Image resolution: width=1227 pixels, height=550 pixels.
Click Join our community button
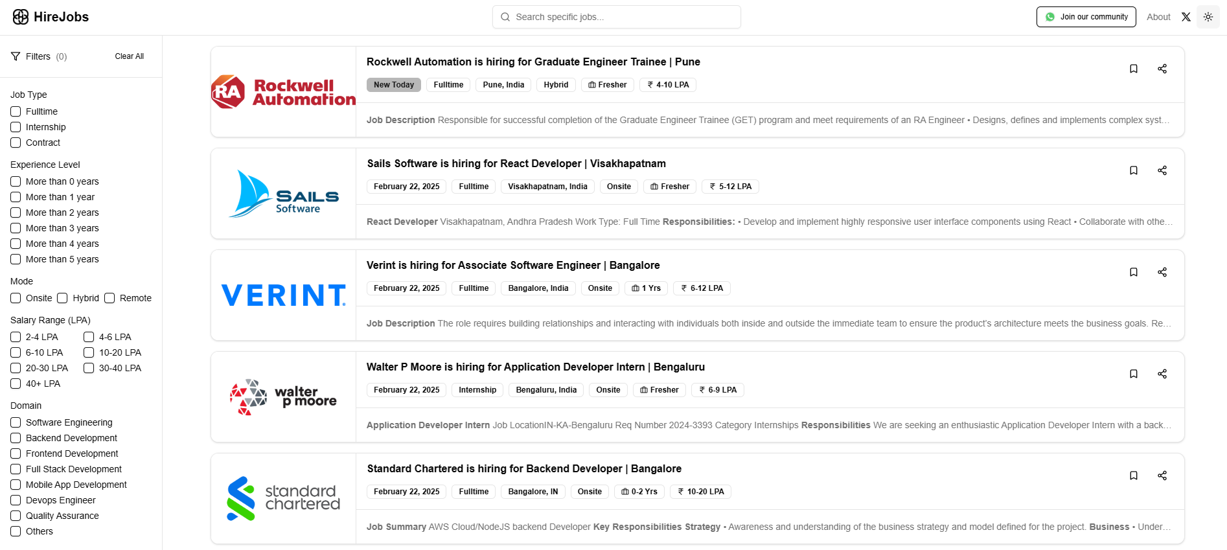tap(1086, 17)
